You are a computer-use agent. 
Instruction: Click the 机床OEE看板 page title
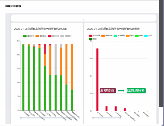pyautogui.click(x=13, y=6)
